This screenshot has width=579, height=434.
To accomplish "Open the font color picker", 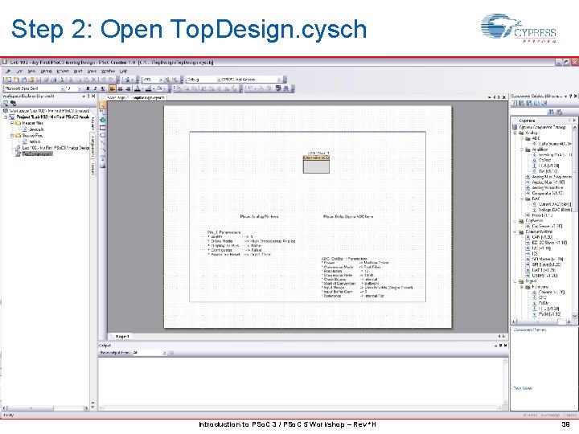I will coord(138,88).
